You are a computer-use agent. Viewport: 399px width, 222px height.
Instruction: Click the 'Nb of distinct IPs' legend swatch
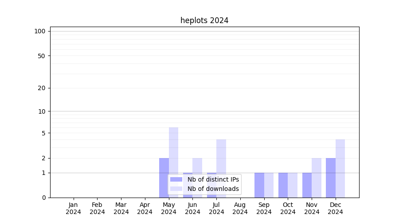click(x=176, y=179)
